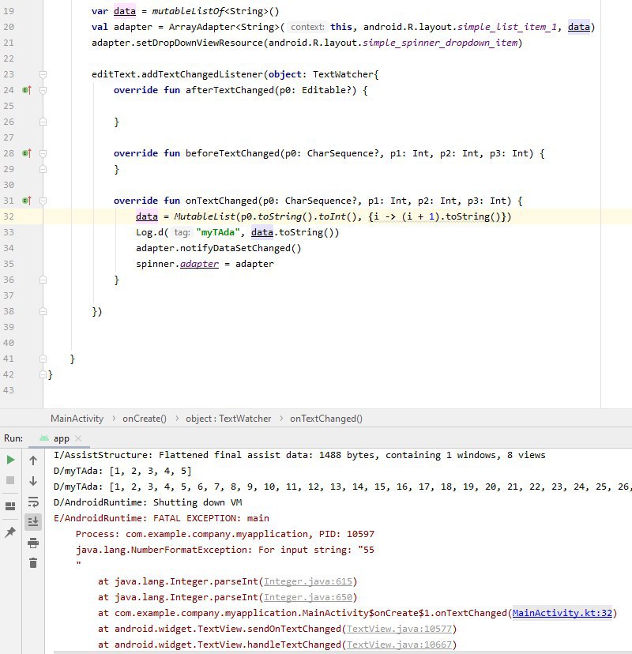The height and width of the screenshot is (654, 632).
Task: Click MutableList call on line 32
Action: [205, 216]
